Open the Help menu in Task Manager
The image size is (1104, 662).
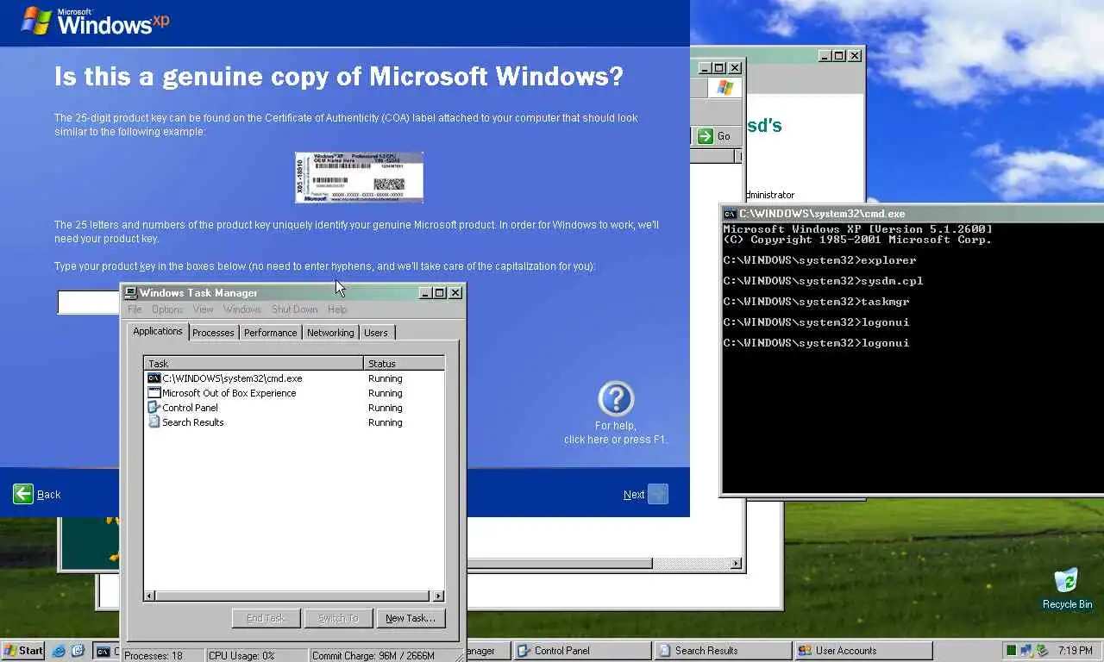(x=337, y=309)
